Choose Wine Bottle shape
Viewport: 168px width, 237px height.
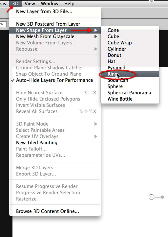pos(130,99)
